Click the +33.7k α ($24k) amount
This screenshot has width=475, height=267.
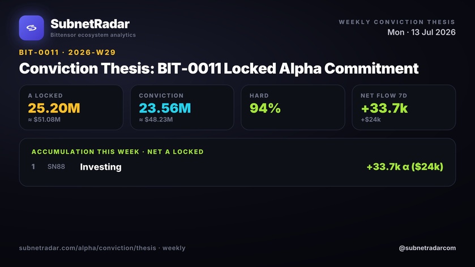pos(405,167)
